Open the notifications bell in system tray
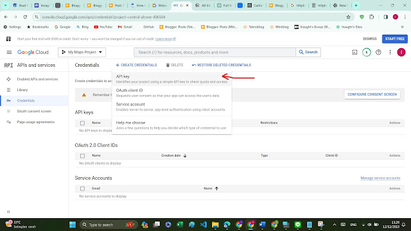This screenshot has height=231, width=411. pyautogui.click(x=404, y=225)
